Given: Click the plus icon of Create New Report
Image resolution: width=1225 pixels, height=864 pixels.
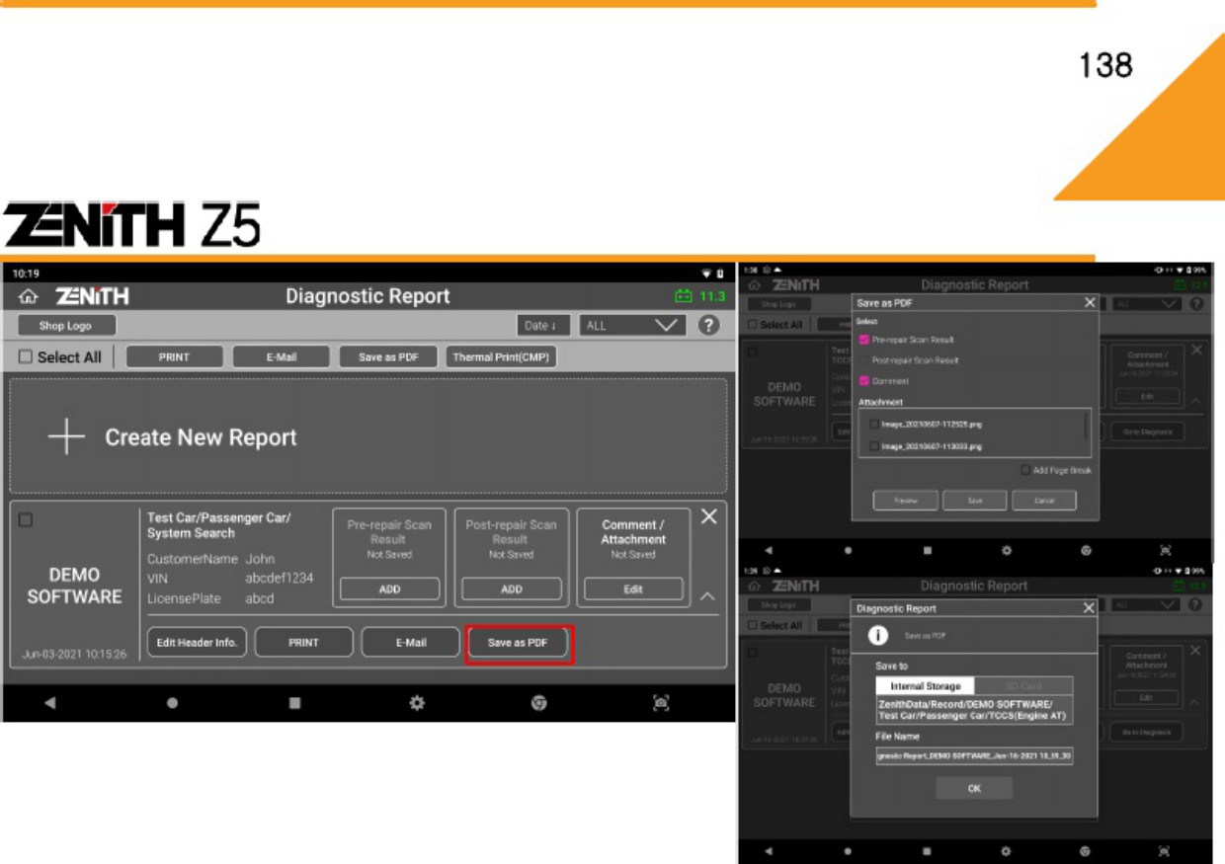Looking at the screenshot, I should click(66, 437).
